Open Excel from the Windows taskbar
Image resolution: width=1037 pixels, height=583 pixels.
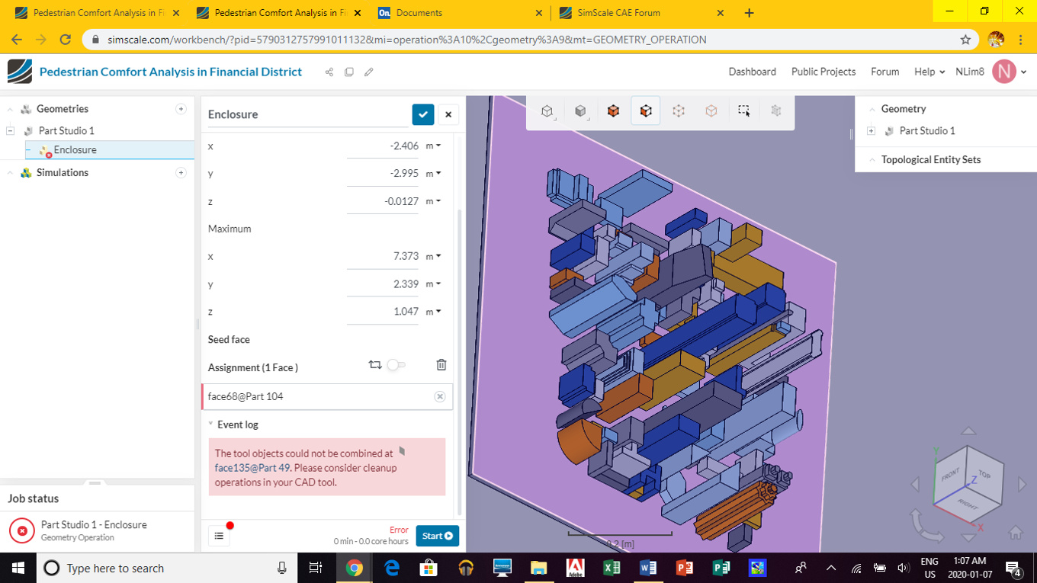[612, 568]
